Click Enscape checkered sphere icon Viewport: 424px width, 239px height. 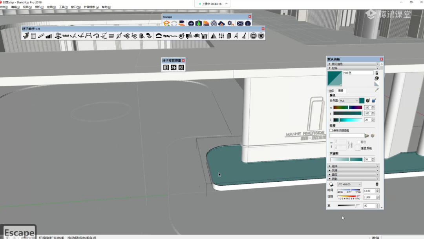pos(214,24)
